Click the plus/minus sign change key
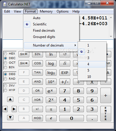Viewport: 116px width, 131px height. pos(65,82)
